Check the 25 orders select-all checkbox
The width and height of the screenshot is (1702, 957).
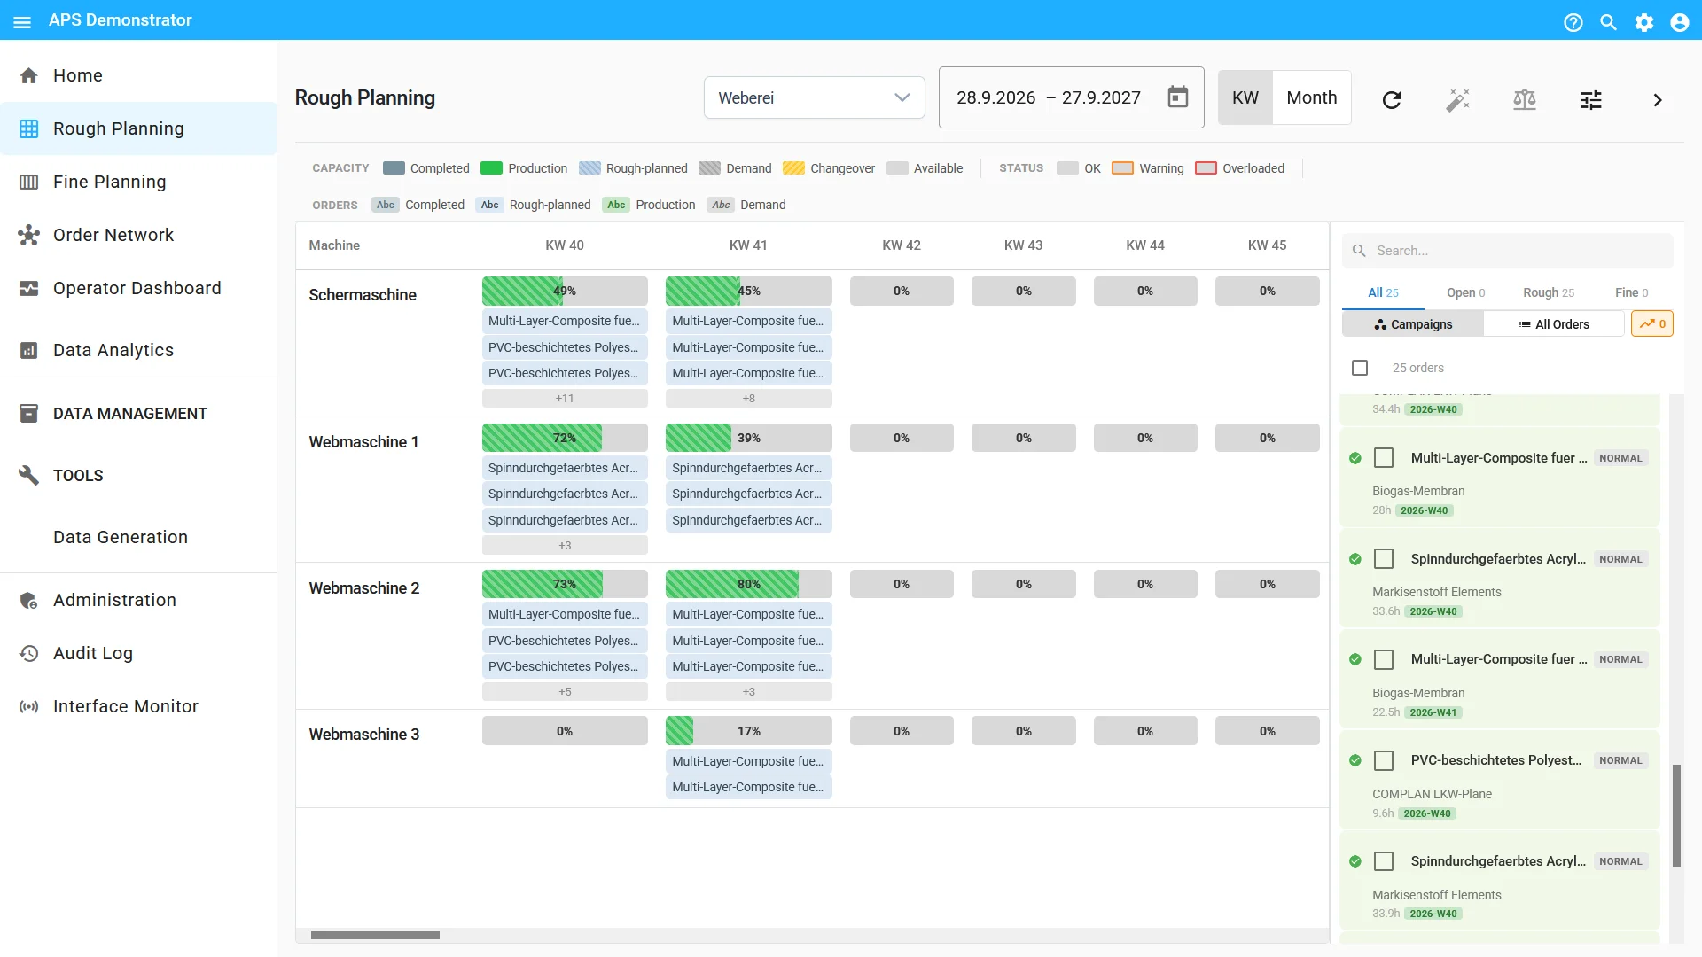point(1360,367)
